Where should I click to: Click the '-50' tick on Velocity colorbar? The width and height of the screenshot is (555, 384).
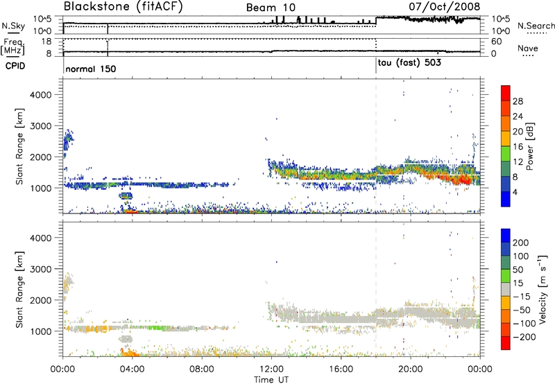tap(522, 310)
